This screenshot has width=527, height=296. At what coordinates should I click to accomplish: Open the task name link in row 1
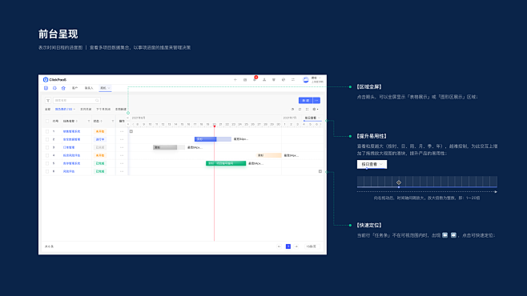click(71, 131)
